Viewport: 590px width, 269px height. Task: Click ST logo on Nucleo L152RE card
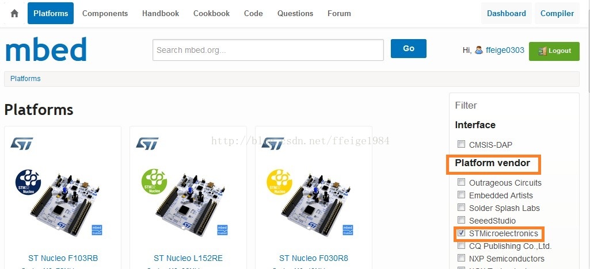pyautogui.click(x=147, y=144)
